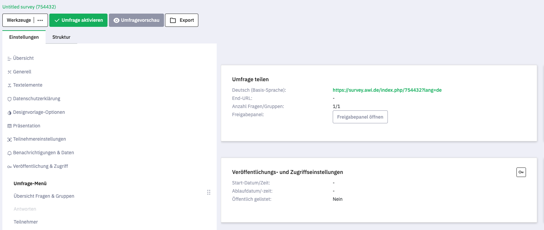Activate the survey with Umfrage aktivieren
Viewport: 544px width, 230px height.
pos(78,20)
